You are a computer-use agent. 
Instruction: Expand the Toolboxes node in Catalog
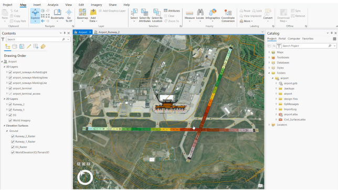pos(269,58)
